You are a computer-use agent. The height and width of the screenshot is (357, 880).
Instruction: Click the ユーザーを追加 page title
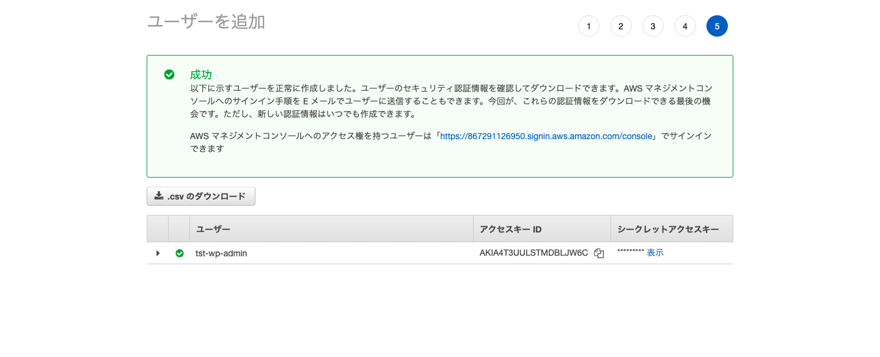pyautogui.click(x=205, y=22)
